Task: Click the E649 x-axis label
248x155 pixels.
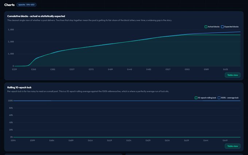Action: click(x=225, y=140)
